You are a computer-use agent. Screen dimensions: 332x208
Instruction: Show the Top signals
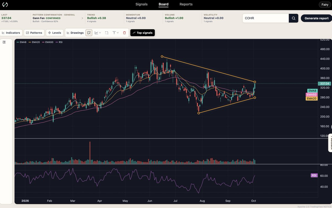point(142,33)
